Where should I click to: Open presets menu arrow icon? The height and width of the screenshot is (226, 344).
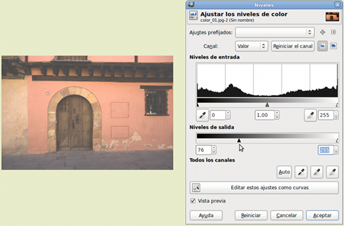[x=333, y=32]
